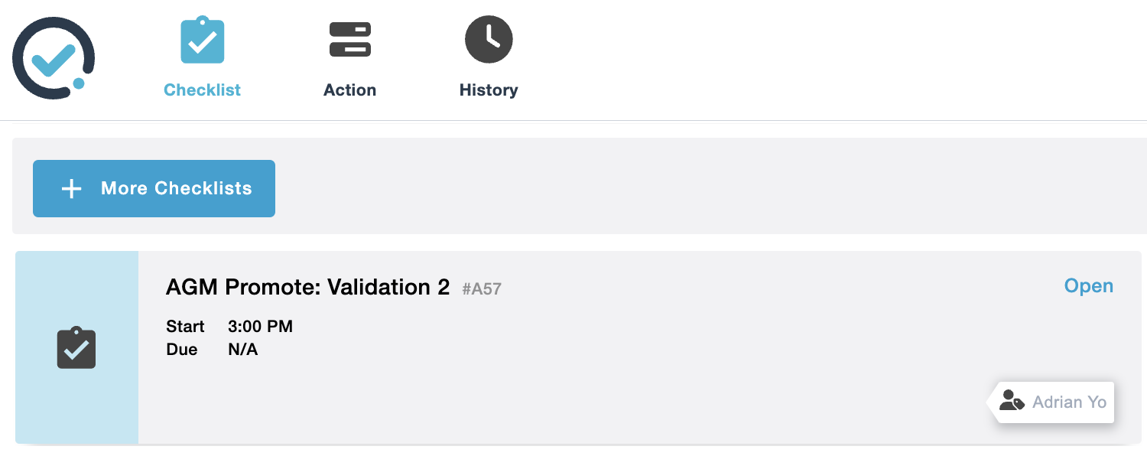The width and height of the screenshot is (1147, 456).
Task: Click the people icon beside Adrian Yo
Action: [x=1011, y=401]
